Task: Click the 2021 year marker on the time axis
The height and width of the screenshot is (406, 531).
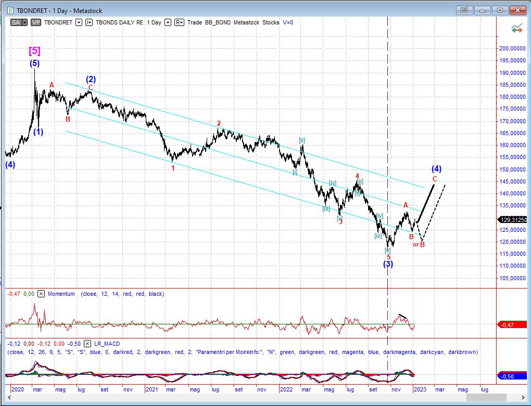Action: (x=151, y=389)
